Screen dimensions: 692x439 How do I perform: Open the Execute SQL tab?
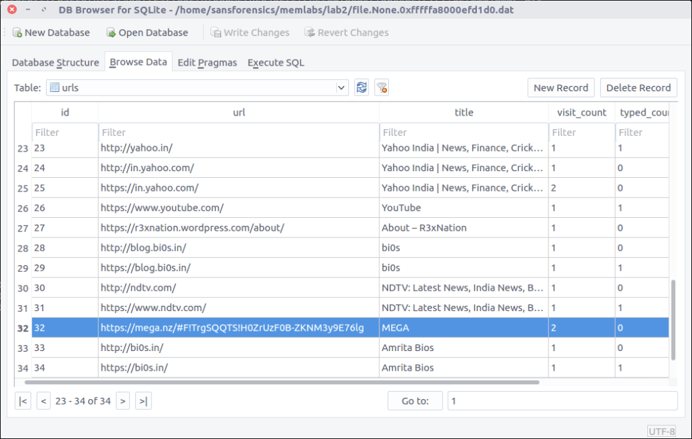tap(275, 62)
